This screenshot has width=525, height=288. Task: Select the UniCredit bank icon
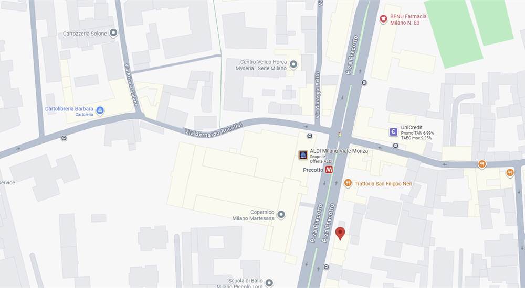pos(393,132)
